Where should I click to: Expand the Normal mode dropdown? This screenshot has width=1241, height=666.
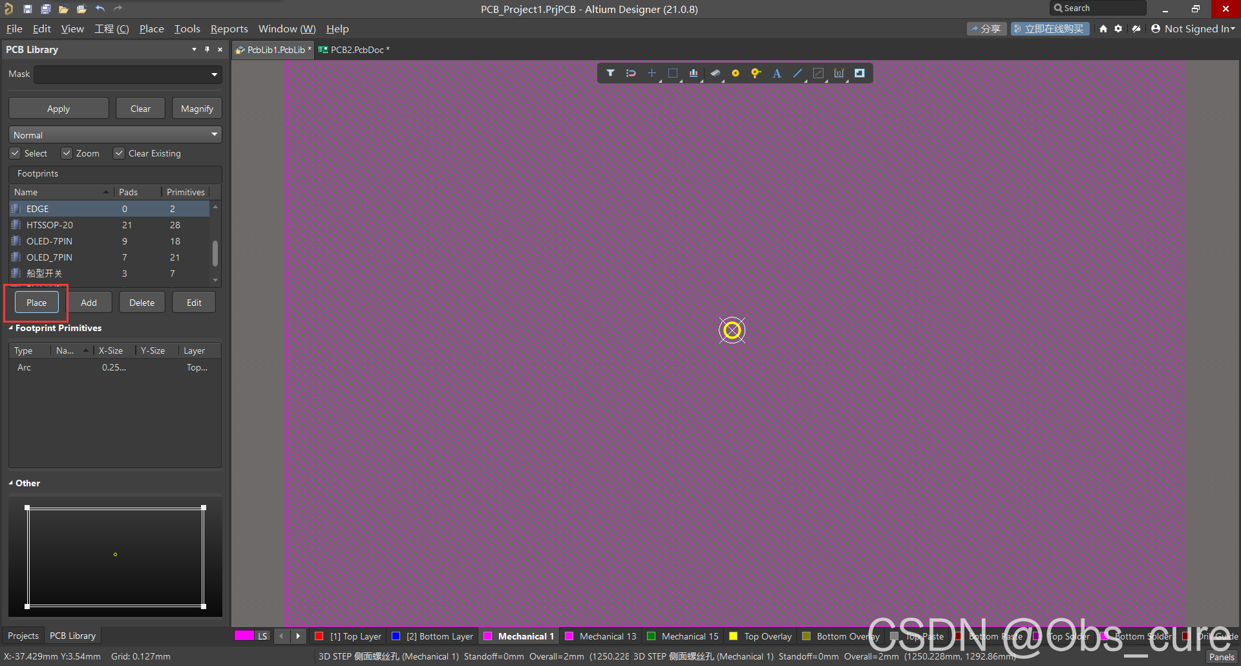pos(214,134)
